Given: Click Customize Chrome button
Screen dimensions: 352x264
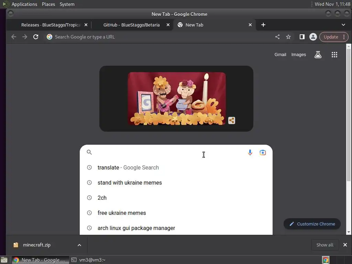Looking at the screenshot, I should point(312,224).
